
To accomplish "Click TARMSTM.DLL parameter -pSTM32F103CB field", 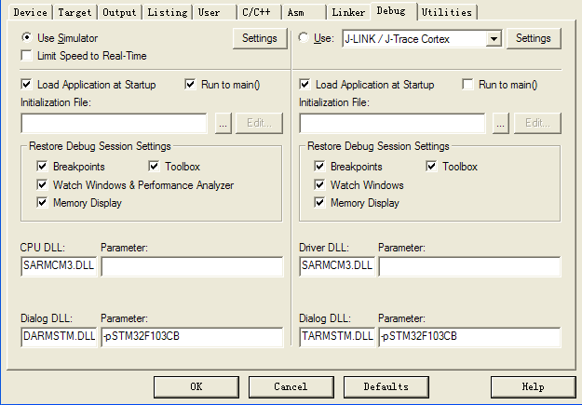I will [x=469, y=337].
